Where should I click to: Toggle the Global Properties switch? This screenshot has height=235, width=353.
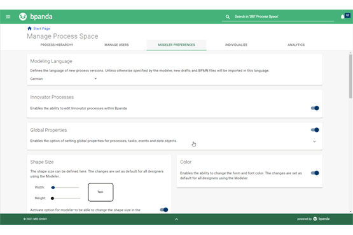click(x=315, y=130)
